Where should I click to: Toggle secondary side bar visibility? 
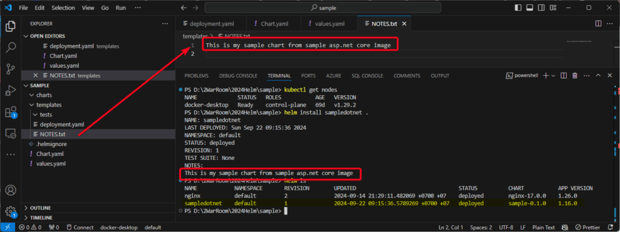click(x=541, y=7)
